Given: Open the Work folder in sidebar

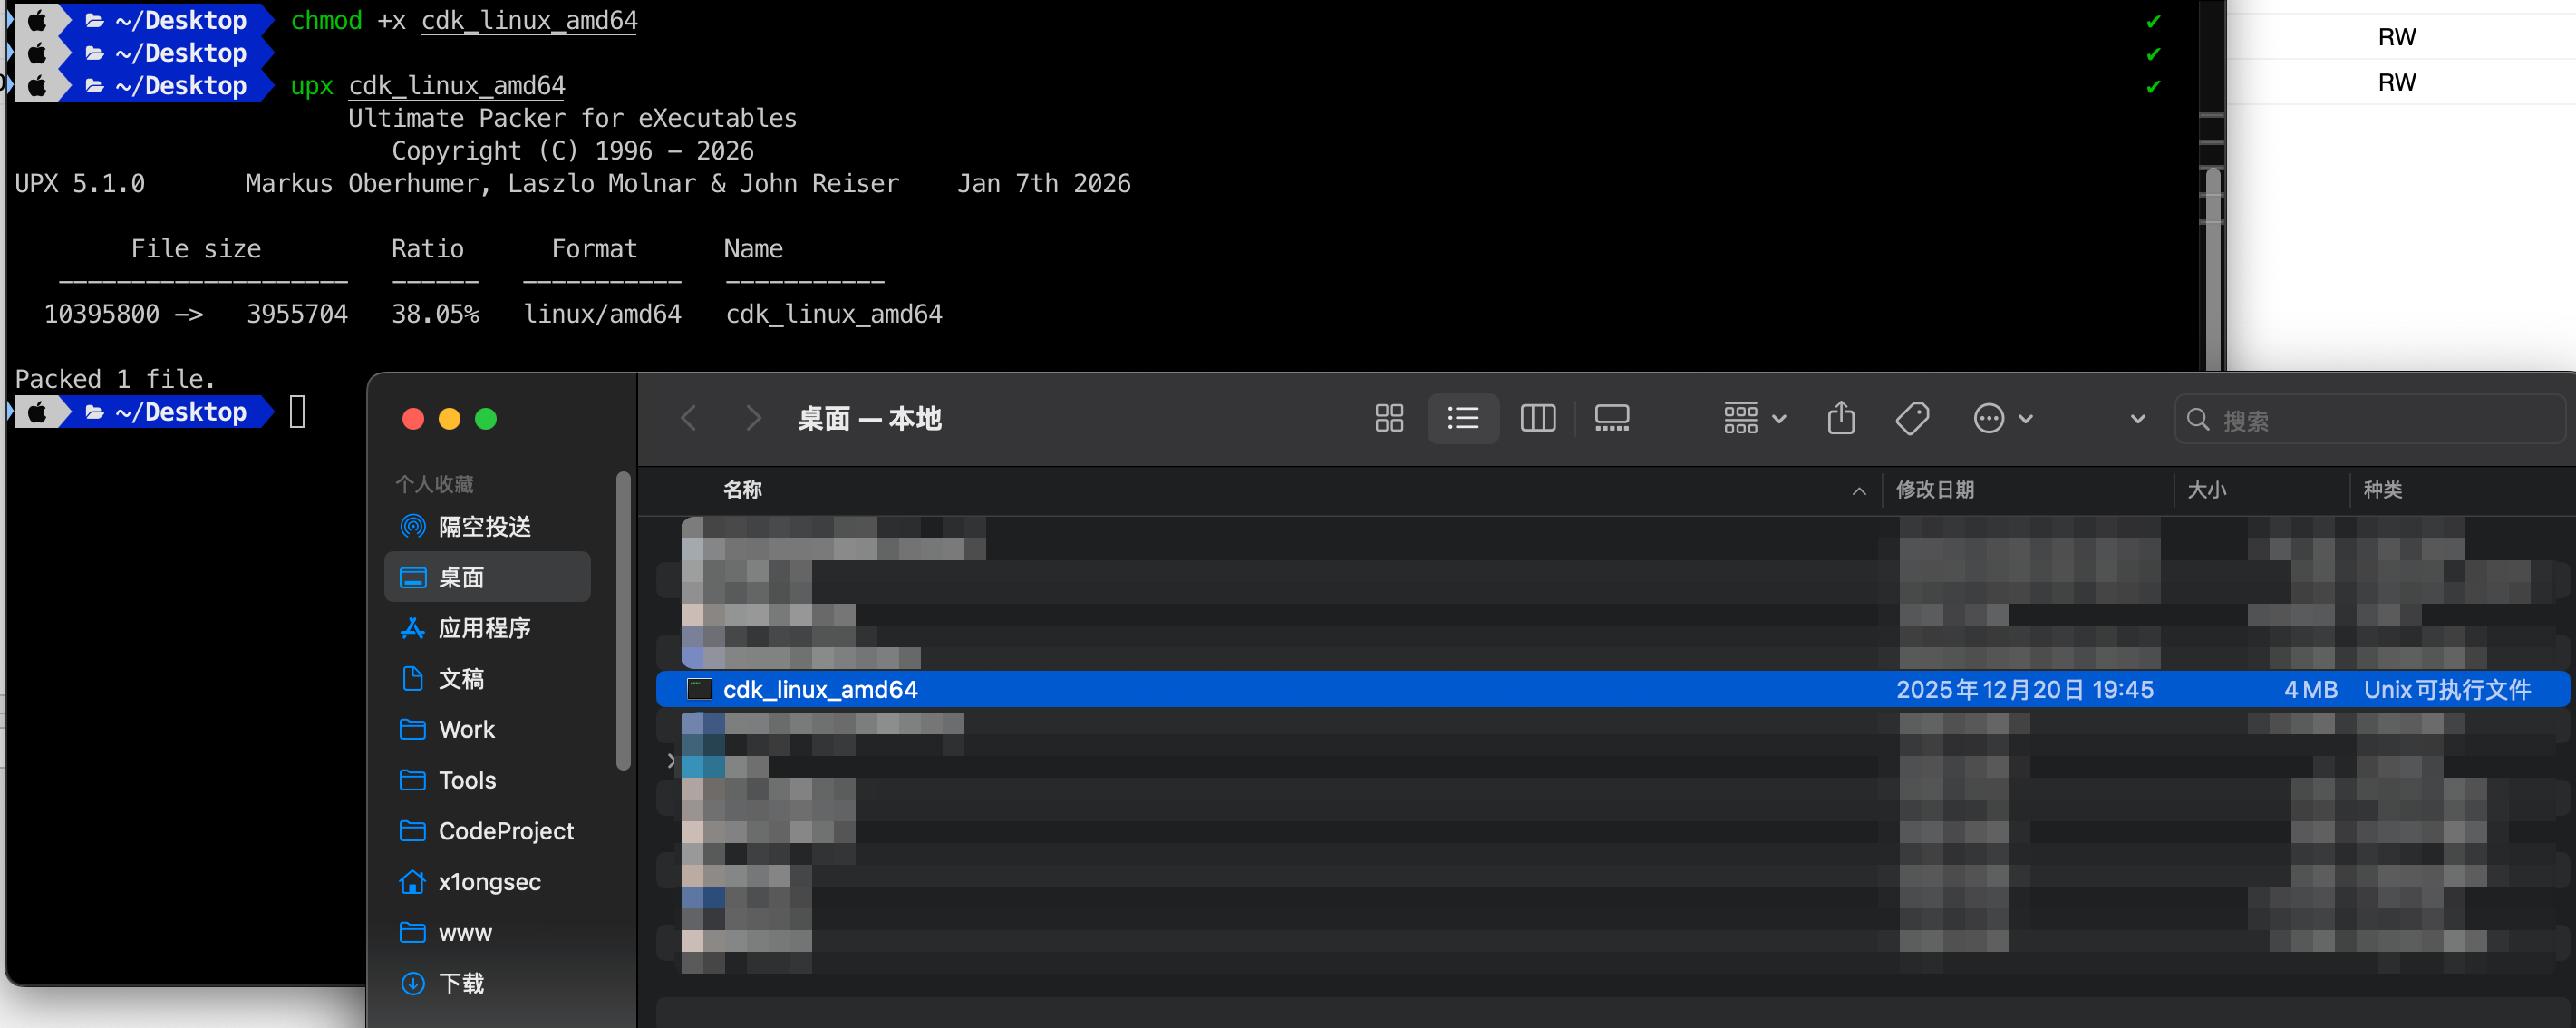Looking at the screenshot, I should 466,729.
